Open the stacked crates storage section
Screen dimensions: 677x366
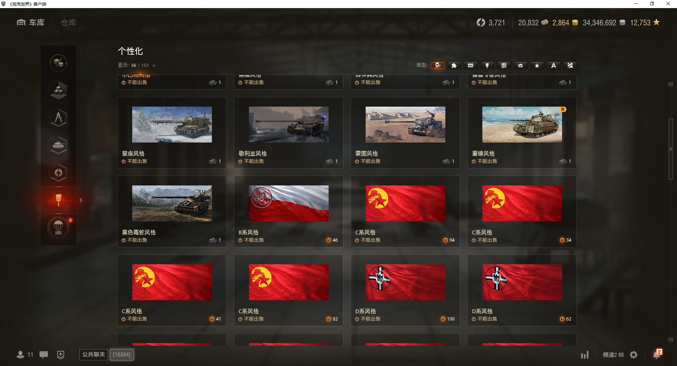[x=59, y=90]
